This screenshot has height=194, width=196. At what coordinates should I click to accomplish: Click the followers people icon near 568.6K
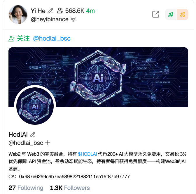(x=60, y=11)
